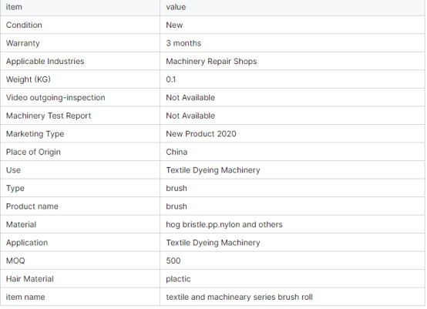Select 'Textile Dyeing Machinery' in Application row
Image resolution: width=427 pixels, height=309 pixels.
point(213,243)
